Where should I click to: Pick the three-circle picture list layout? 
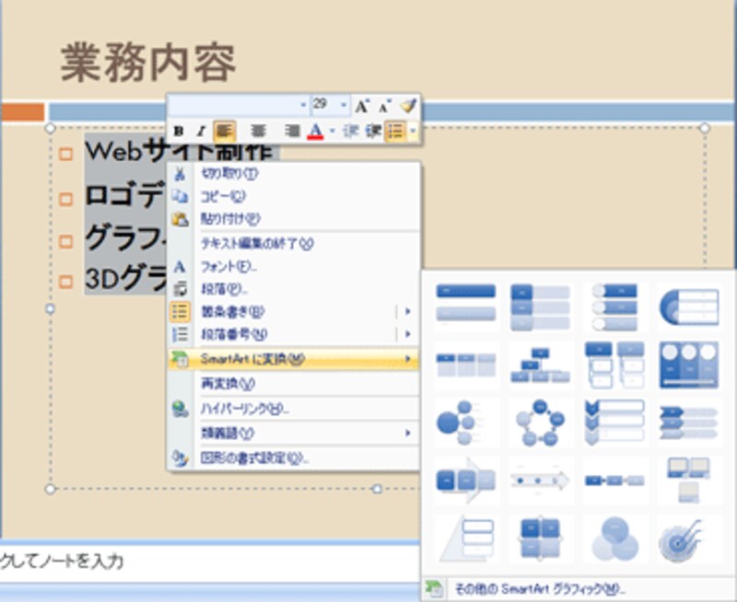coord(688,365)
